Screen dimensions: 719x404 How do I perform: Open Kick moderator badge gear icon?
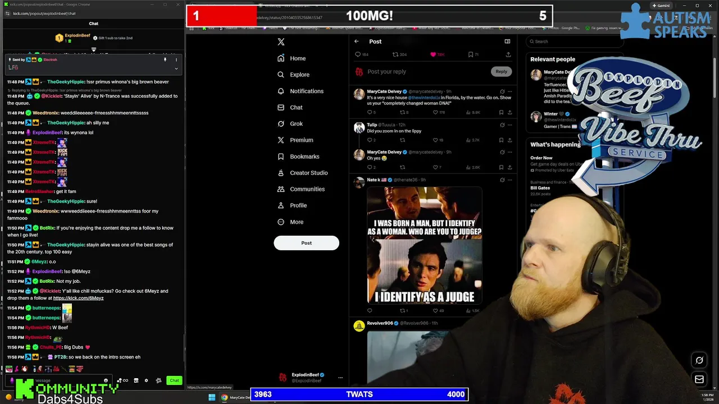158,380
